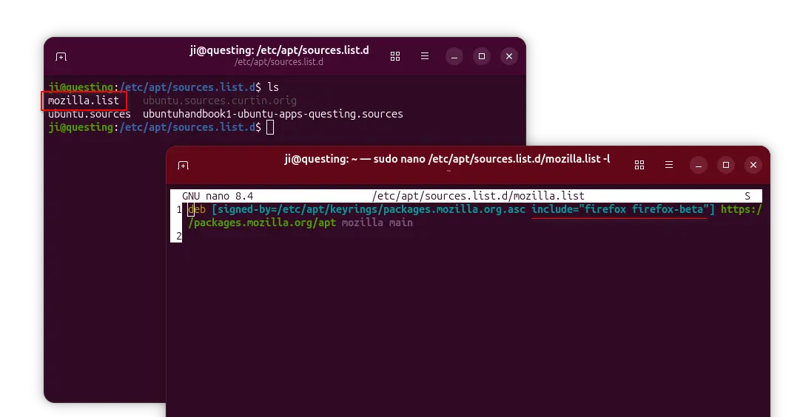
Task: Maximize the sudo nano terminal window
Action: click(726, 165)
